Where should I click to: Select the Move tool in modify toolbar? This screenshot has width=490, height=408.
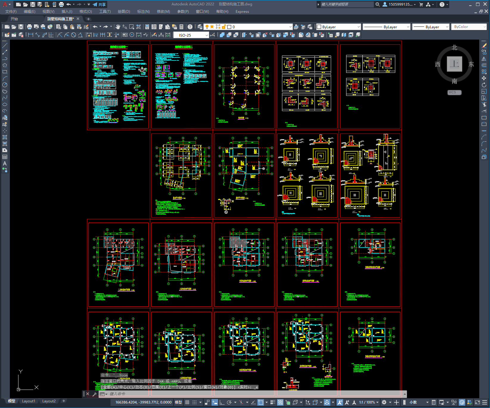pos(484,78)
